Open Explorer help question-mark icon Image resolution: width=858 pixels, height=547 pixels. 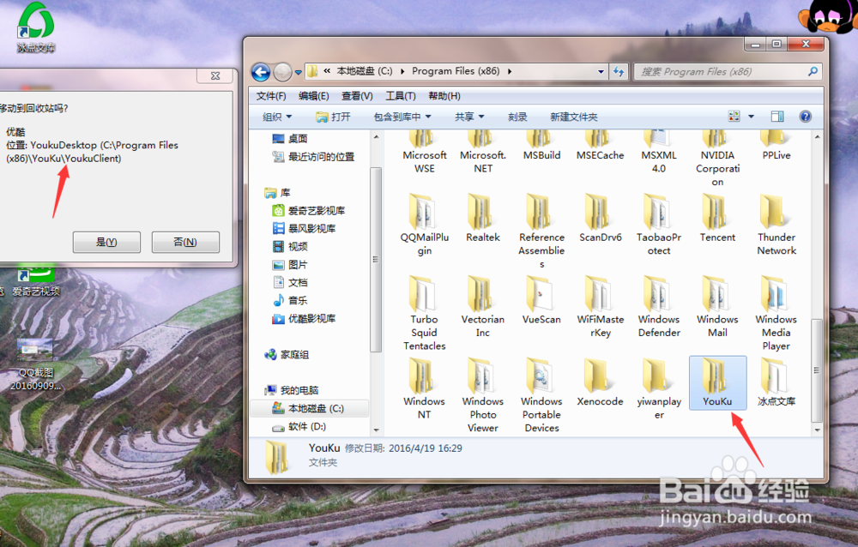coord(805,117)
